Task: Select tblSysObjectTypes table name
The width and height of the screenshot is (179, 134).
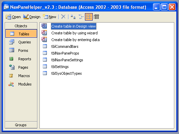Action: coord(66,73)
